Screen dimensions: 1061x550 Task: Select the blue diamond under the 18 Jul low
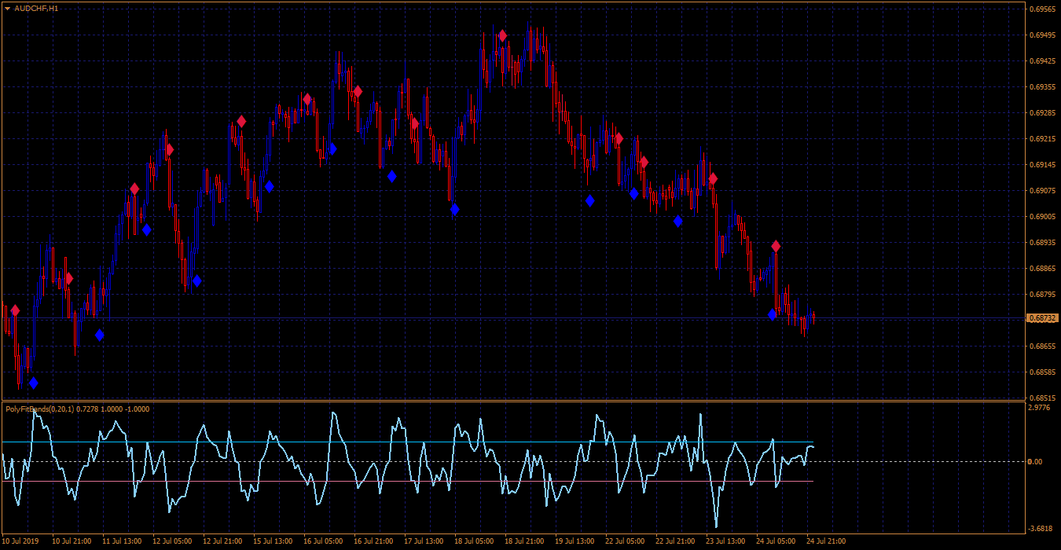(x=455, y=209)
